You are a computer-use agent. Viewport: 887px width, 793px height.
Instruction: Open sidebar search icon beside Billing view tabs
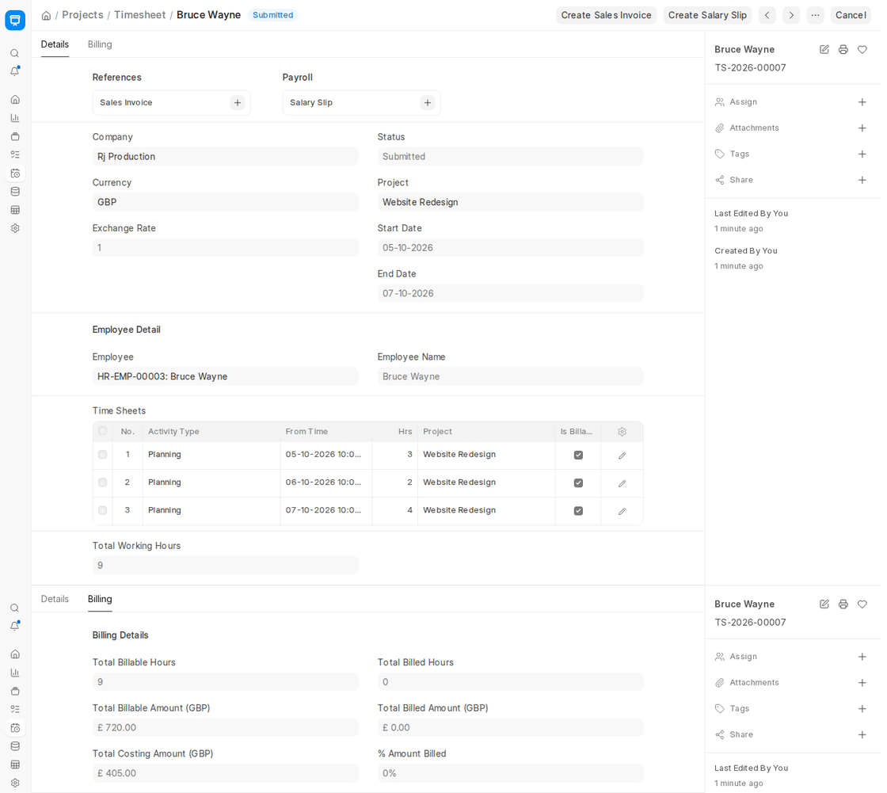tap(15, 608)
